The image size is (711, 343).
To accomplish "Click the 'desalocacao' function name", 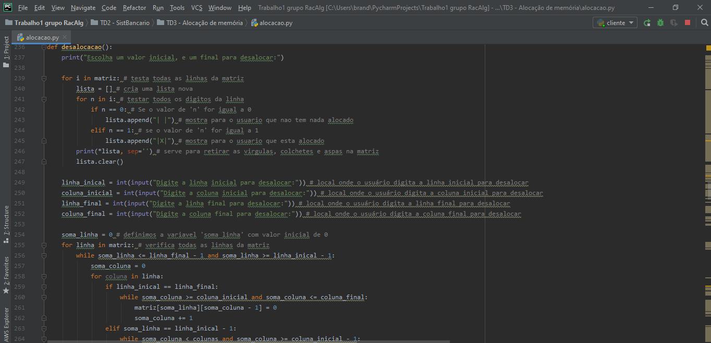I will pos(82,47).
